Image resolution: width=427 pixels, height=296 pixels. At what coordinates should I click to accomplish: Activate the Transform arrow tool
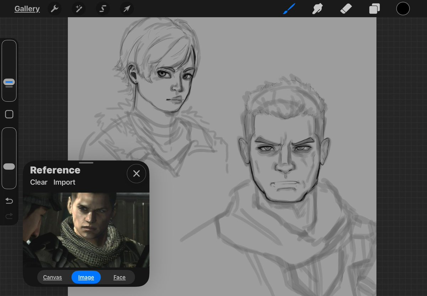point(127,9)
